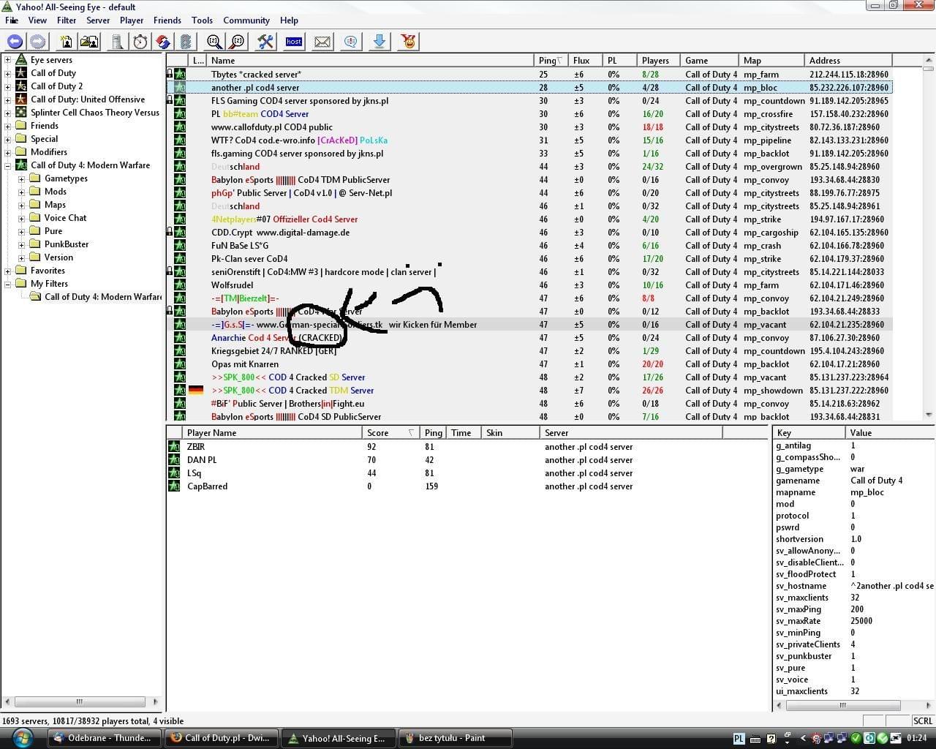
Task: Collapse the My Filters tree node
Action: 8,284
